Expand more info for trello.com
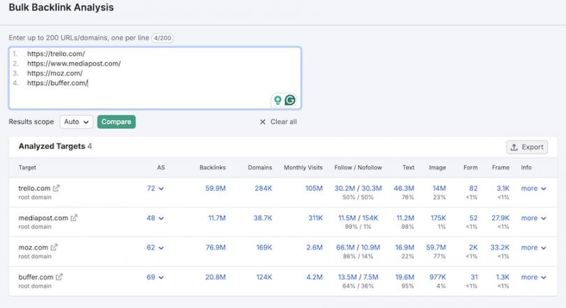566x308 pixels. tap(534, 189)
